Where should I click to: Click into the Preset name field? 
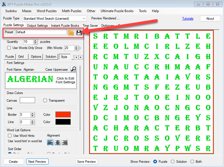pyautogui.click(x=41, y=32)
